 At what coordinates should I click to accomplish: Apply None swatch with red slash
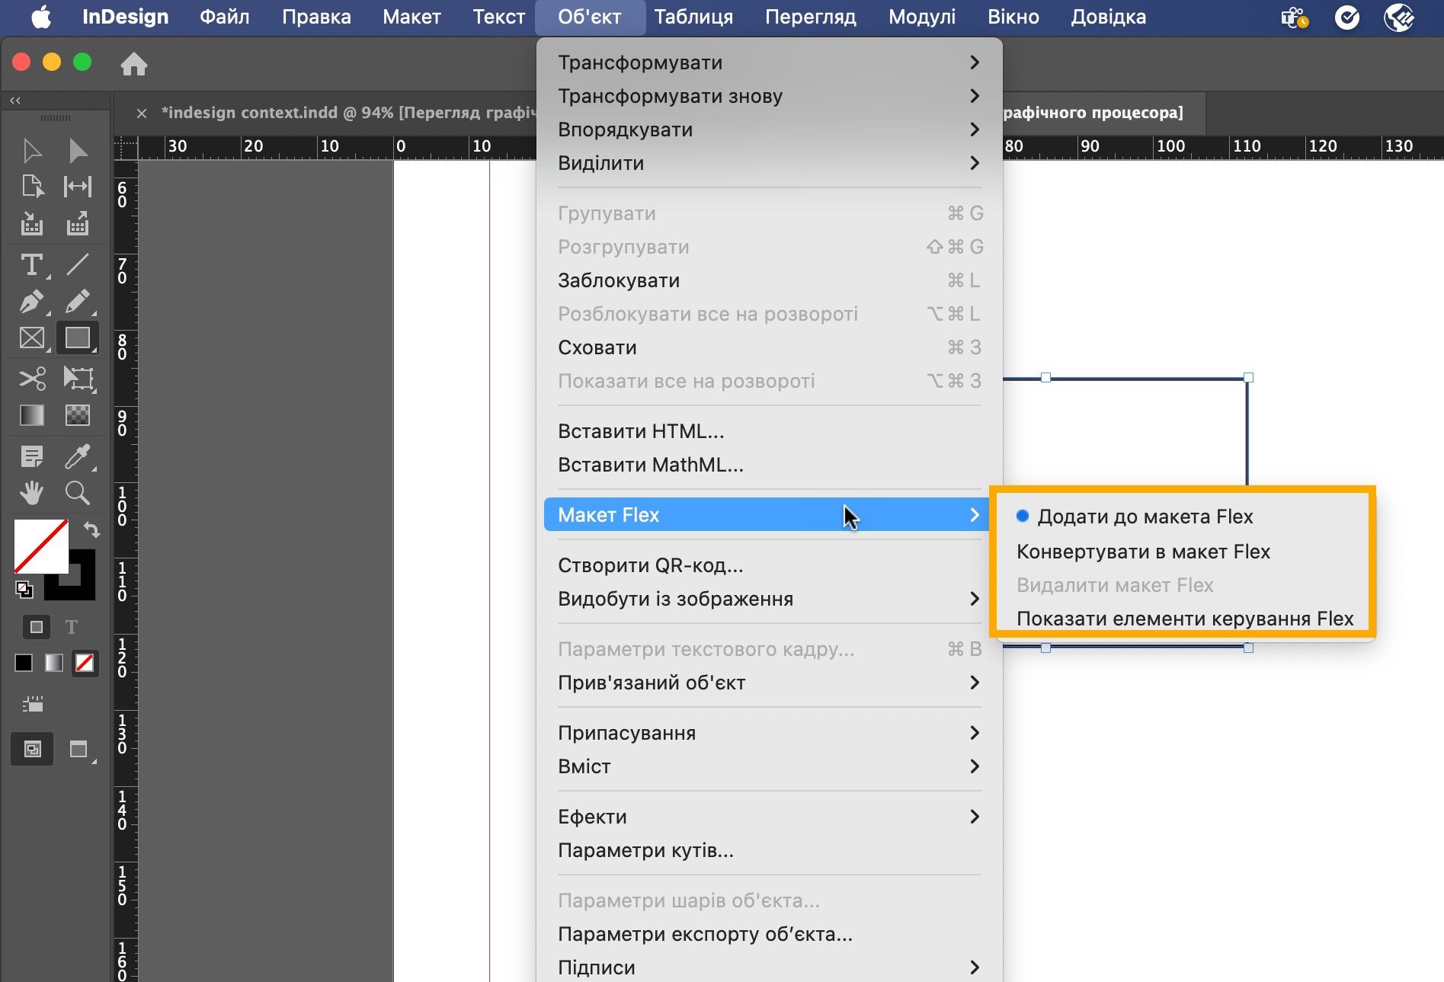[85, 663]
